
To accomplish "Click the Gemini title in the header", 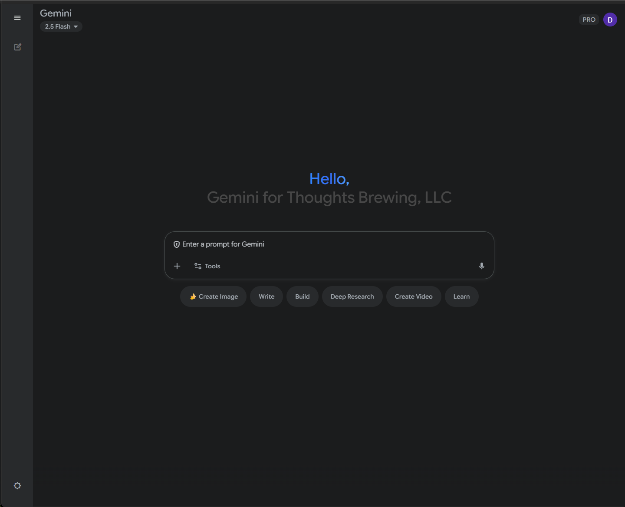I will click(56, 13).
